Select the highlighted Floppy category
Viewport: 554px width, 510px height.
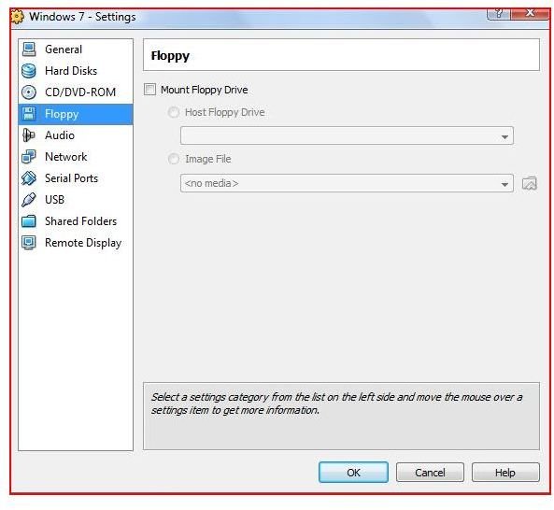(76, 114)
